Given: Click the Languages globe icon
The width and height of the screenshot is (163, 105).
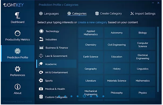Looking at the screenshot, I should pyautogui.click(x=41, y=13).
